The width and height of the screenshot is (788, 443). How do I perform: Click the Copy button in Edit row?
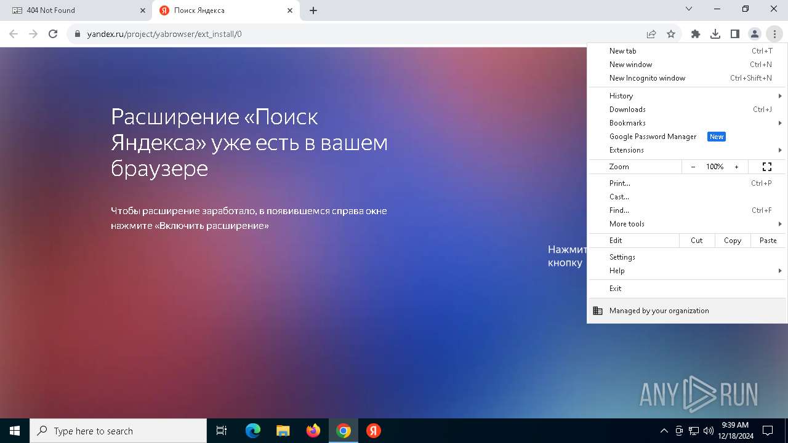point(733,241)
